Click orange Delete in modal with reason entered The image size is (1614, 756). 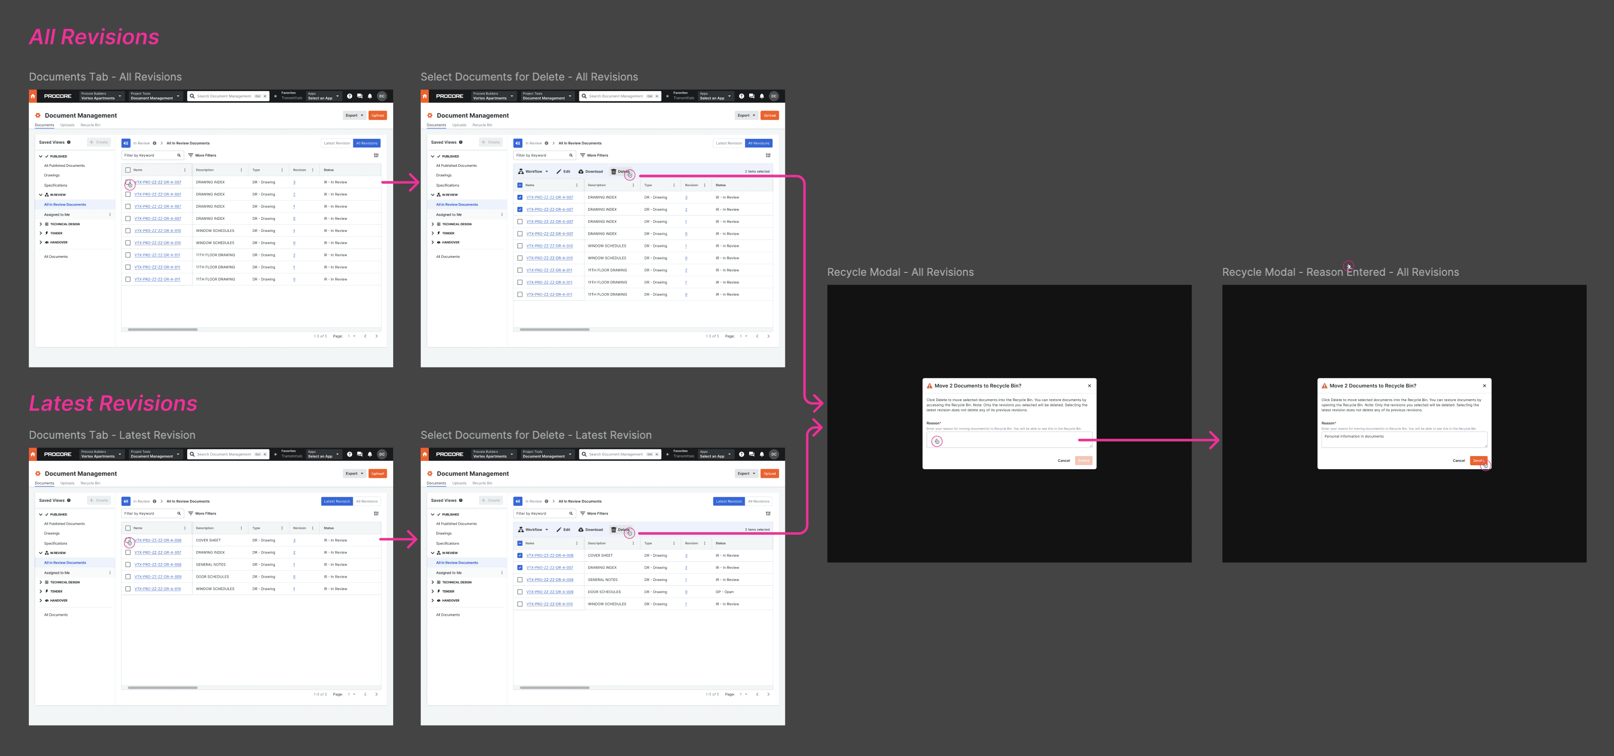[1477, 461]
